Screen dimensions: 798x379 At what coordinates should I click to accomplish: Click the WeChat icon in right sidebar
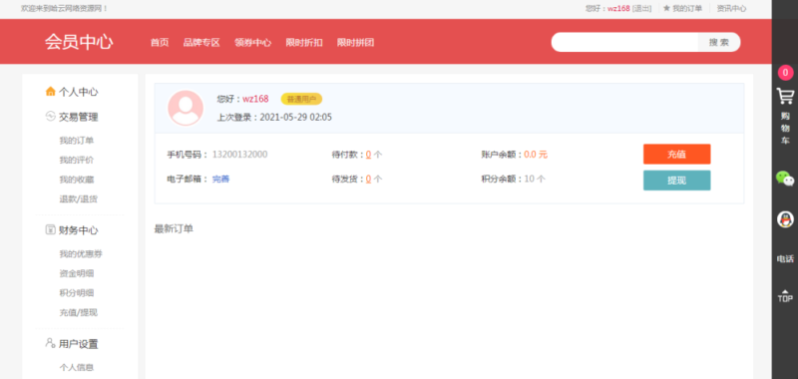[x=785, y=179]
